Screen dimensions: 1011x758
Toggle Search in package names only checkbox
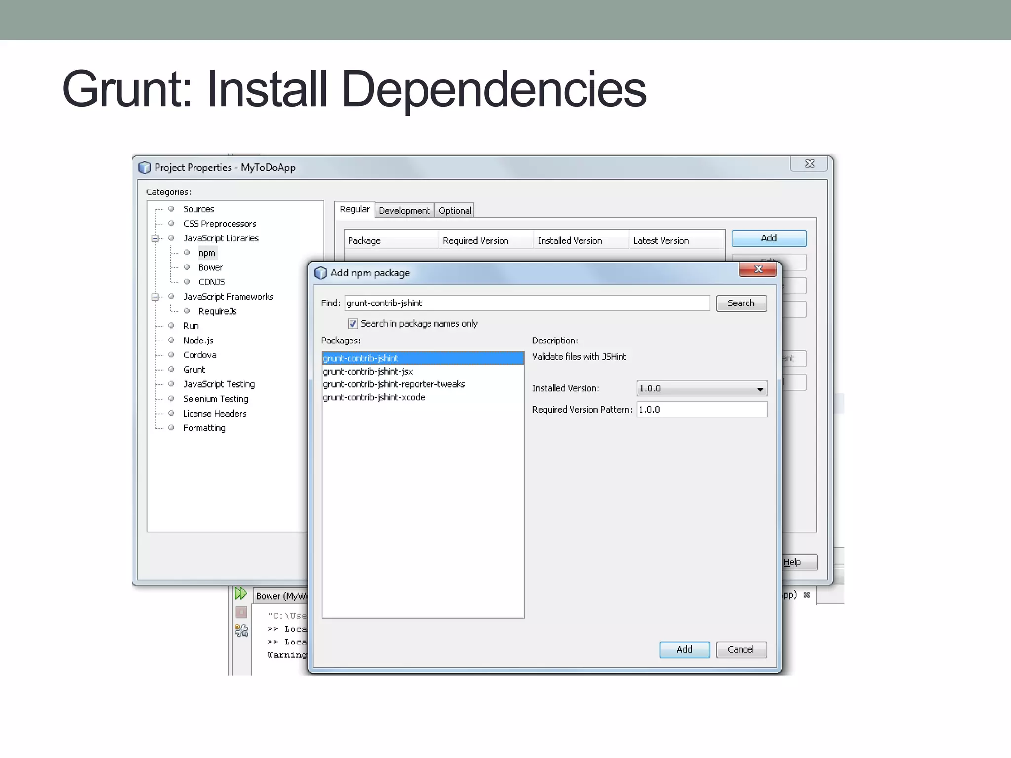352,324
